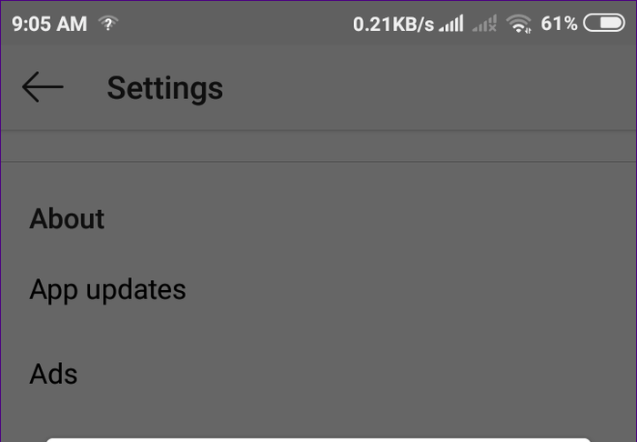Tap the 9:05 AM clock
Image resolution: width=637 pixels, height=442 pixels.
[x=49, y=24]
